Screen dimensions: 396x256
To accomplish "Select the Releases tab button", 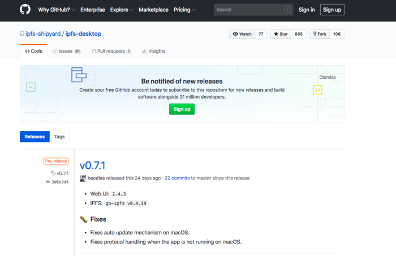I will [x=35, y=136].
